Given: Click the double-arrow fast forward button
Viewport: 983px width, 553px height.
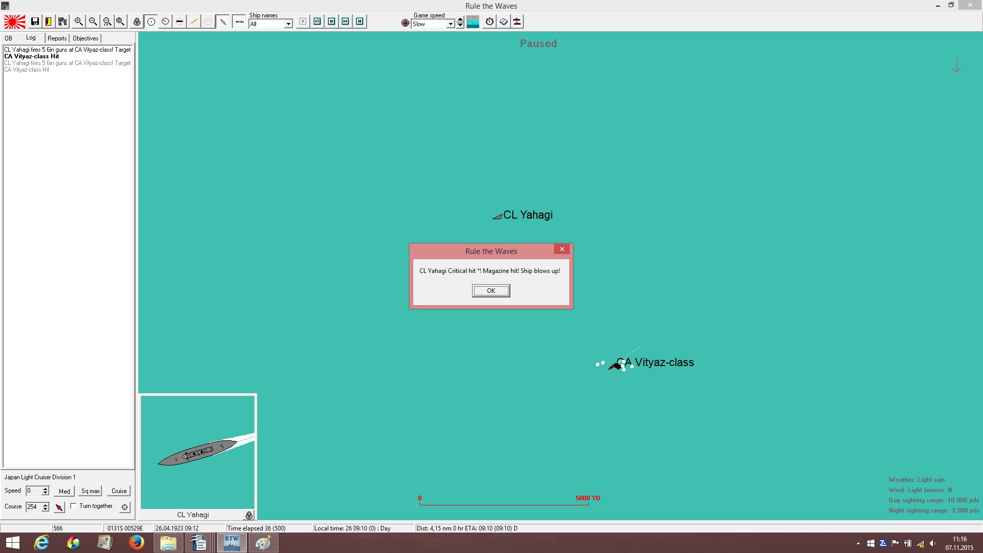Looking at the screenshot, I should 346,22.
